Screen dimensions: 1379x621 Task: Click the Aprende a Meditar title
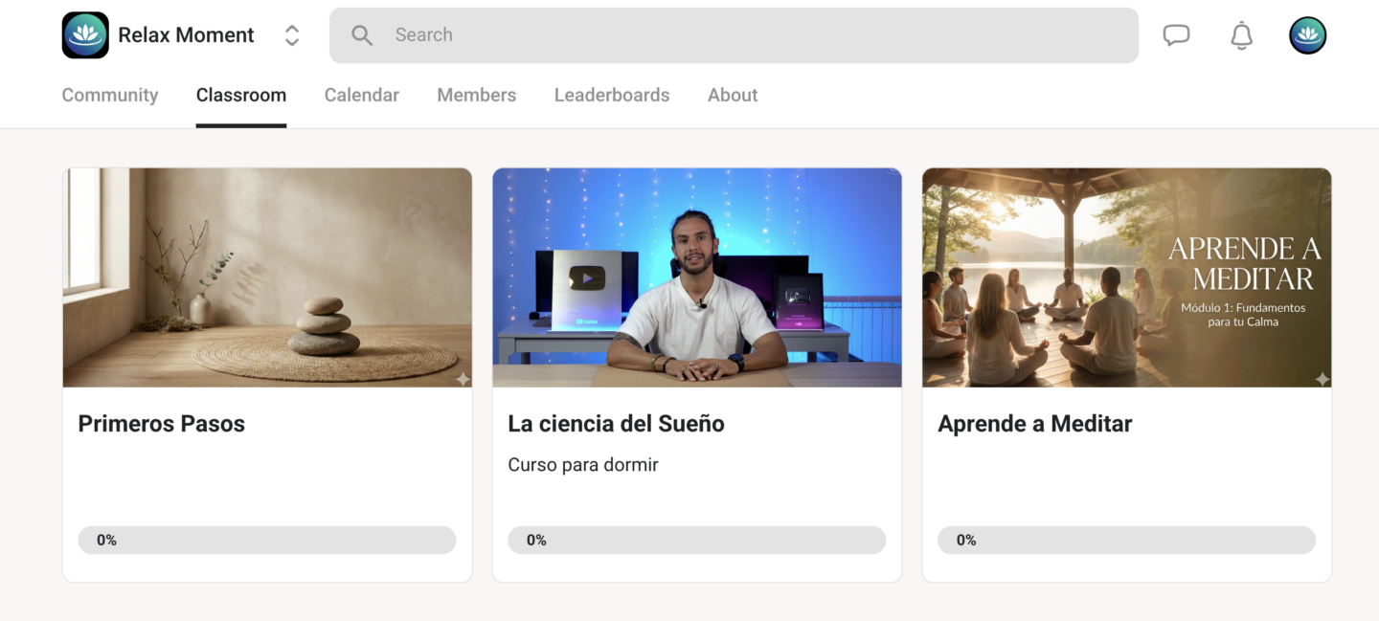click(x=1035, y=424)
